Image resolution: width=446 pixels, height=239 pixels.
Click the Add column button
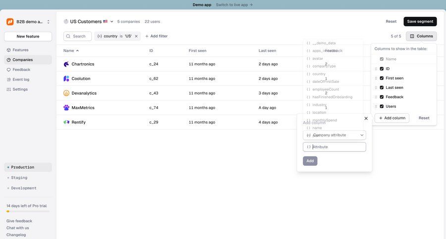click(x=392, y=118)
